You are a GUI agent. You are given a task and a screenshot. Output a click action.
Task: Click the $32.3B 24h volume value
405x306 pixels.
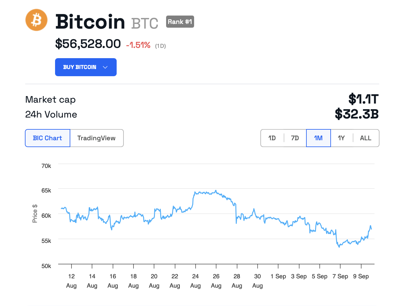tap(356, 114)
